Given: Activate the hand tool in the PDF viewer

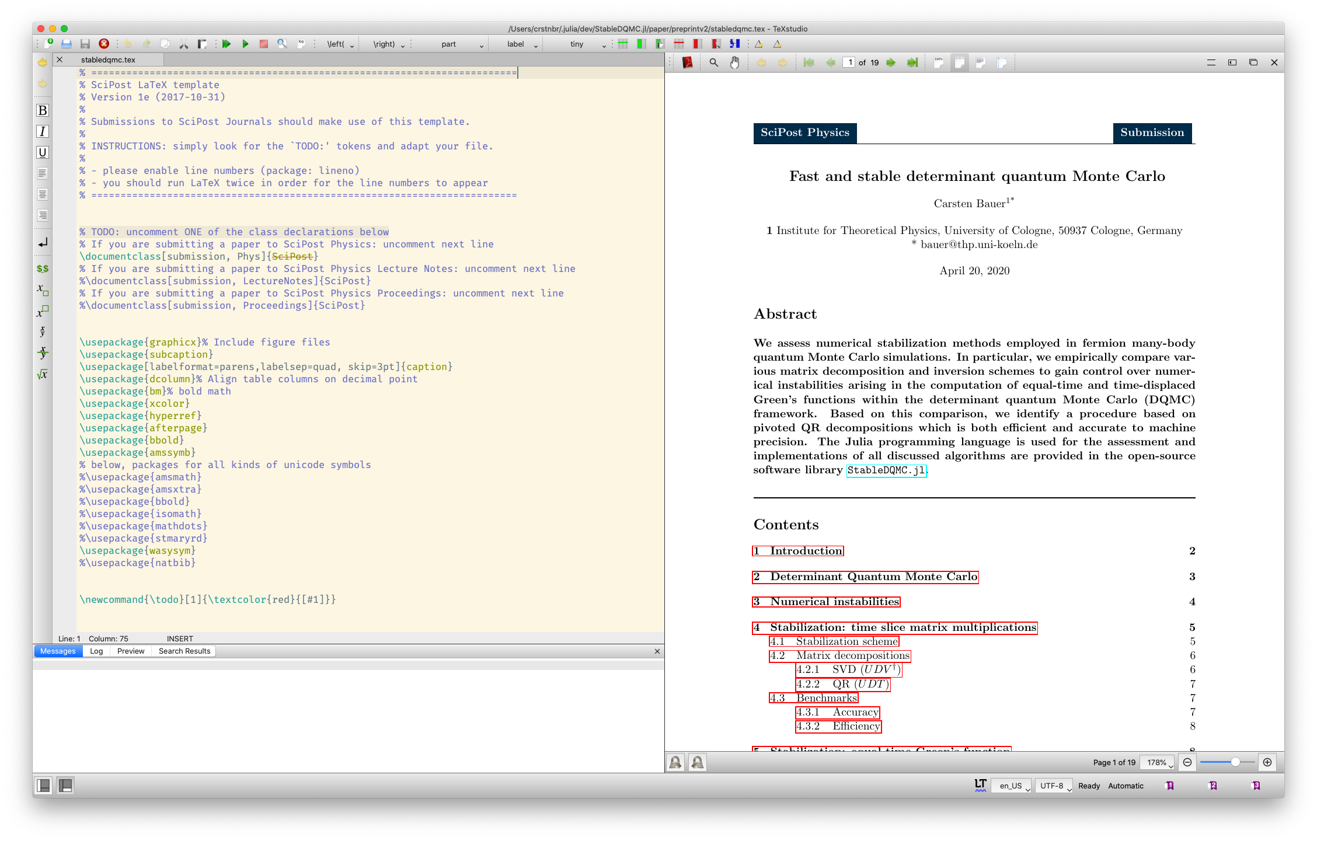Looking at the screenshot, I should click(x=734, y=62).
